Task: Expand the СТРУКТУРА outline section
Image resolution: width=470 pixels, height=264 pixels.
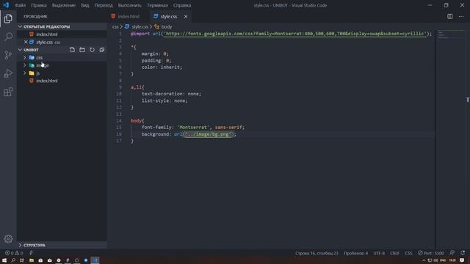Action: coord(62,245)
